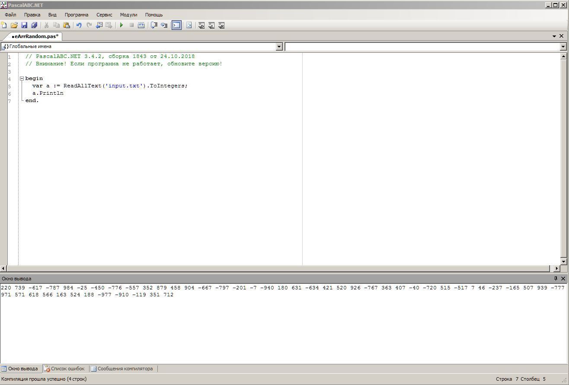The width and height of the screenshot is (569, 385).
Task: Open the Программа menu
Action: pos(76,15)
